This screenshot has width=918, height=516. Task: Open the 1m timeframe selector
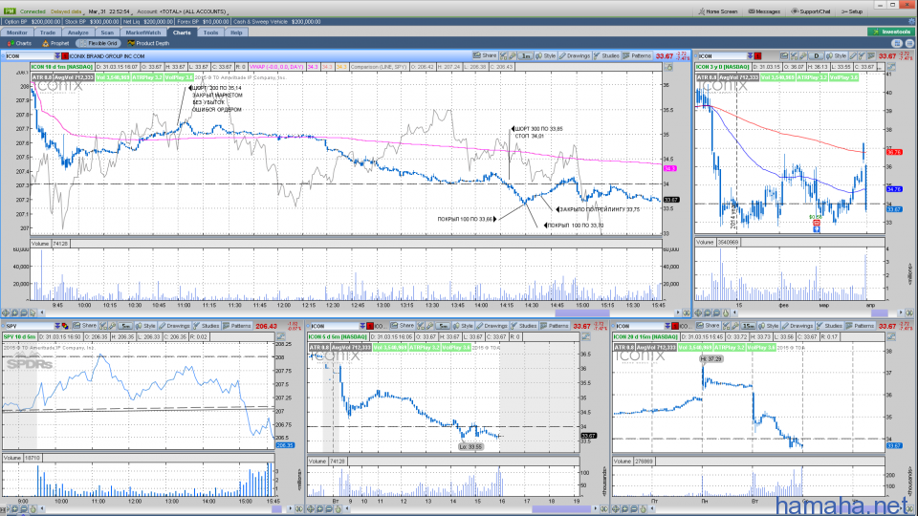526,55
